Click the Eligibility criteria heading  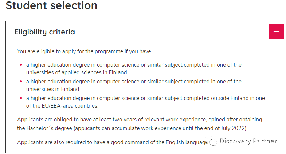point(45,32)
